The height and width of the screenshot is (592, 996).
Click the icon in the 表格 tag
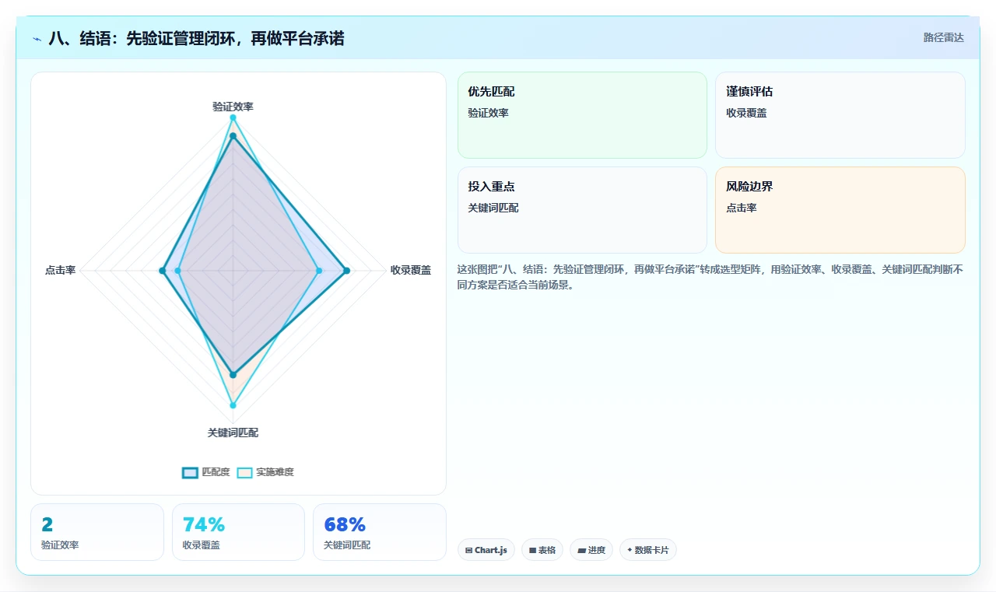[x=532, y=550]
